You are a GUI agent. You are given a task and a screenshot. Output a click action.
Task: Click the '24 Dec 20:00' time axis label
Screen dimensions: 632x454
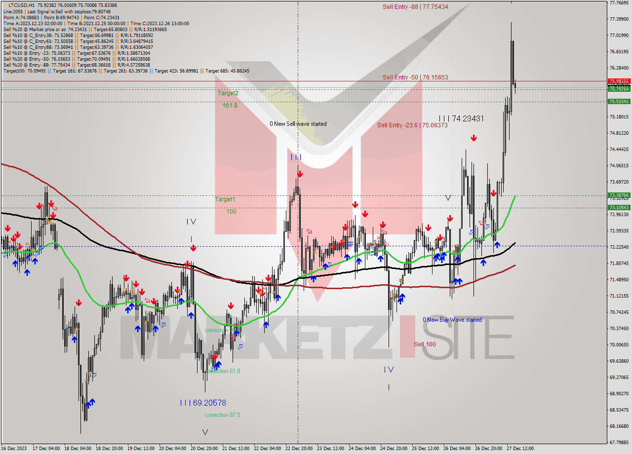pyautogui.click(x=394, y=449)
